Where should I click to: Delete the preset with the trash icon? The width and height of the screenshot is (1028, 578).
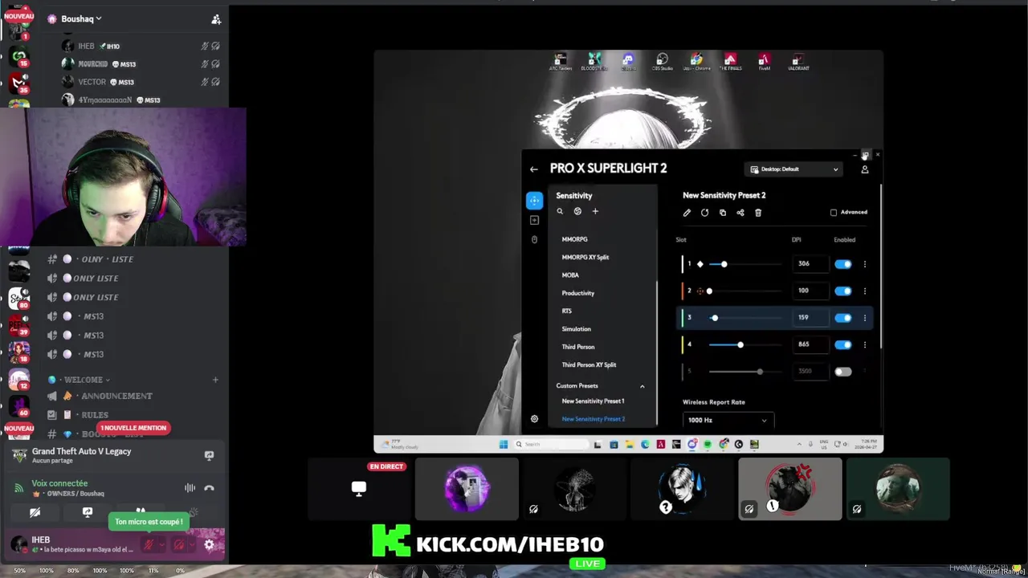757,213
